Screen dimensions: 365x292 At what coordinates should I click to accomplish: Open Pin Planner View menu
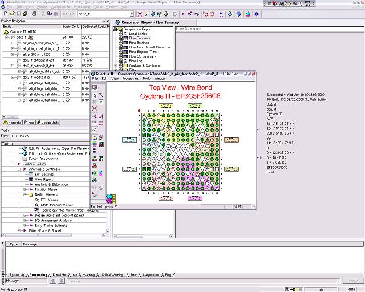pyautogui.click(x=115, y=79)
